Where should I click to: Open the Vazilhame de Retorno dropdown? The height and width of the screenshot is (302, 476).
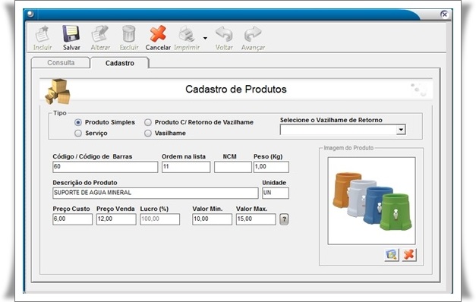pyautogui.click(x=401, y=130)
